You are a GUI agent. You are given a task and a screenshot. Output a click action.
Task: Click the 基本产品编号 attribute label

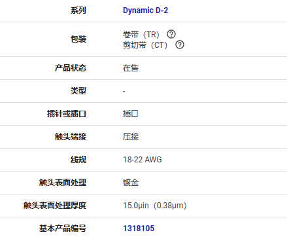(x=63, y=229)
